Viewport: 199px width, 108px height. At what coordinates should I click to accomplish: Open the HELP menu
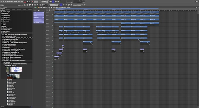22,1
